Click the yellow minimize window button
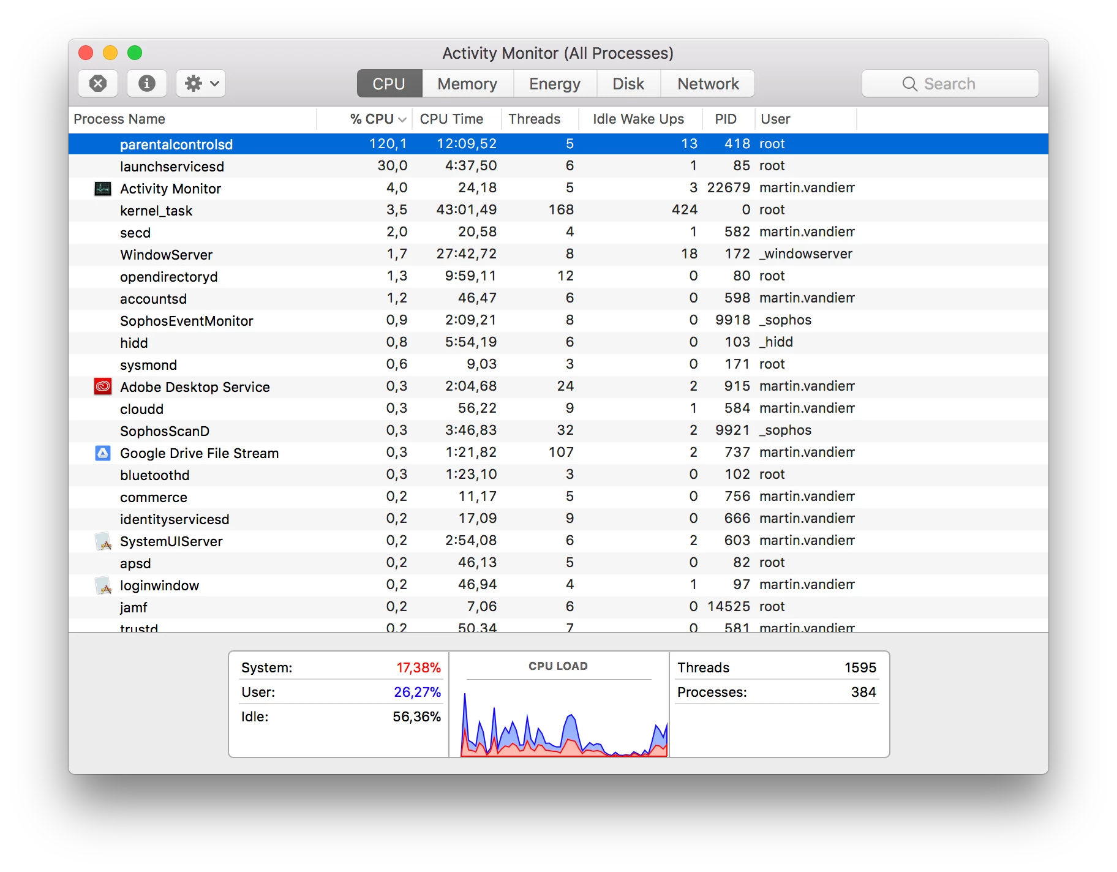This screenshot has width=1117, height=872. (x=110, y=53)
